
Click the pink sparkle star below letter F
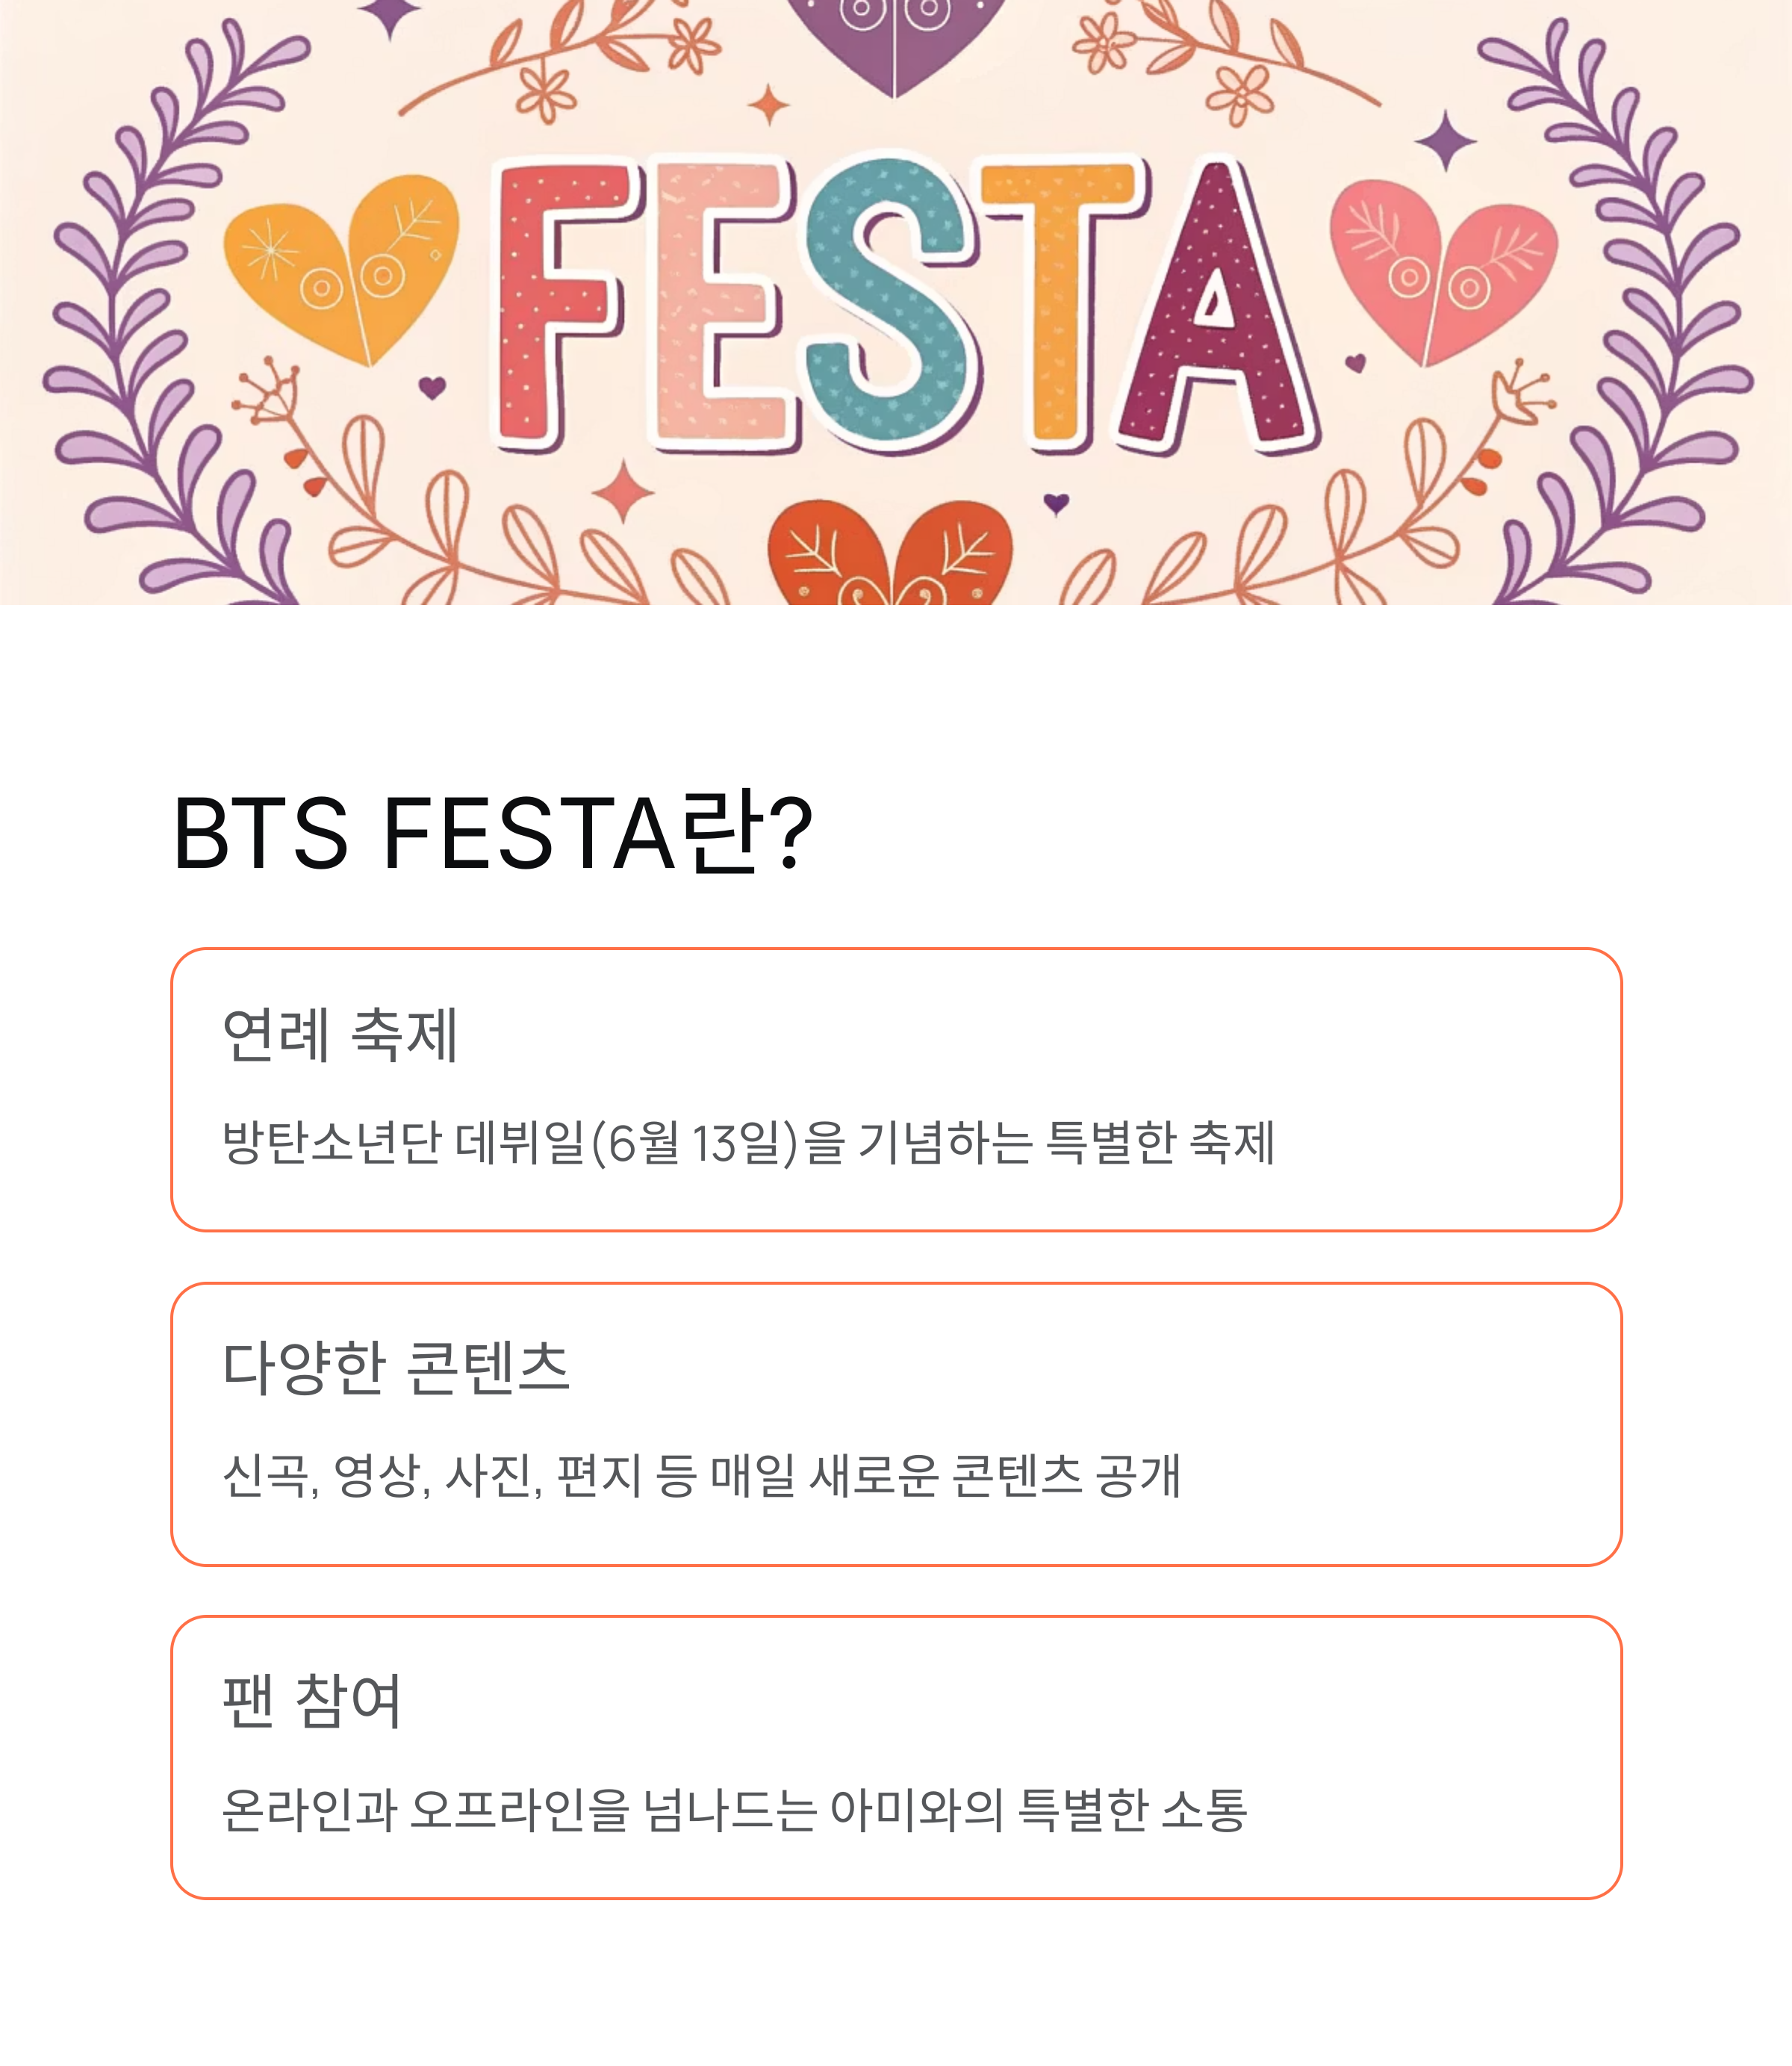[x=622, y=491]
